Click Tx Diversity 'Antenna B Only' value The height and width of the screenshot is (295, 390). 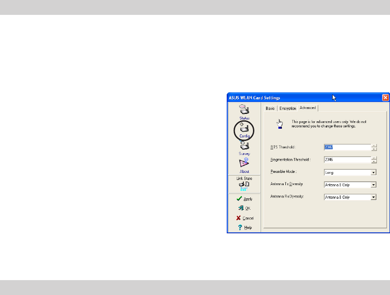click(337, 185)
